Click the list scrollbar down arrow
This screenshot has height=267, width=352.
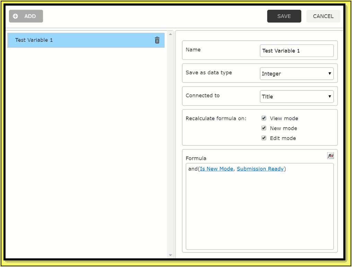(x=170, y=255)
